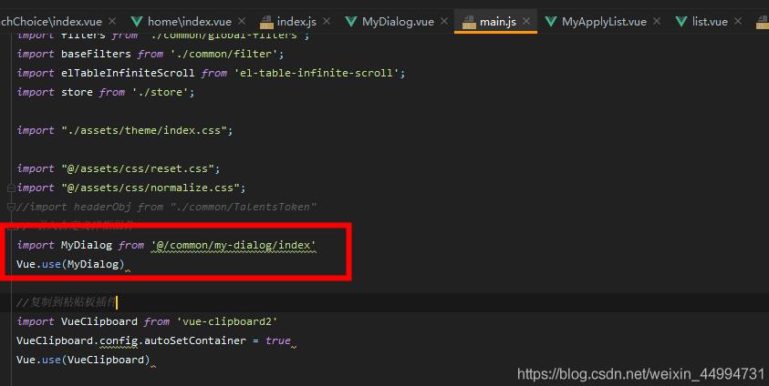
Task: Click the '@/common/my-dialog/index' import path
Action: pyautogui.click(x=234, y=245)
